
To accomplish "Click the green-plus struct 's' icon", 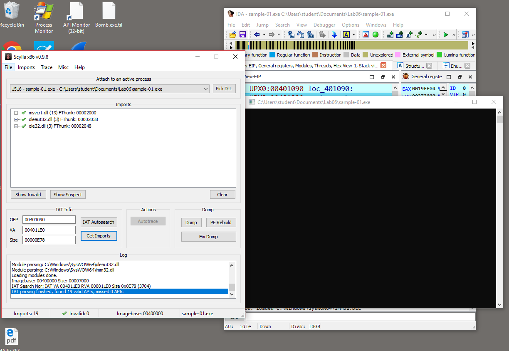I will 419,35.
